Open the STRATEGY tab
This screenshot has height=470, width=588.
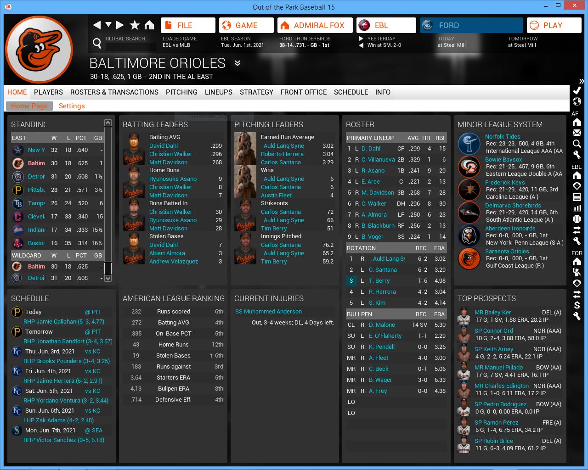(x=256, y=92)
